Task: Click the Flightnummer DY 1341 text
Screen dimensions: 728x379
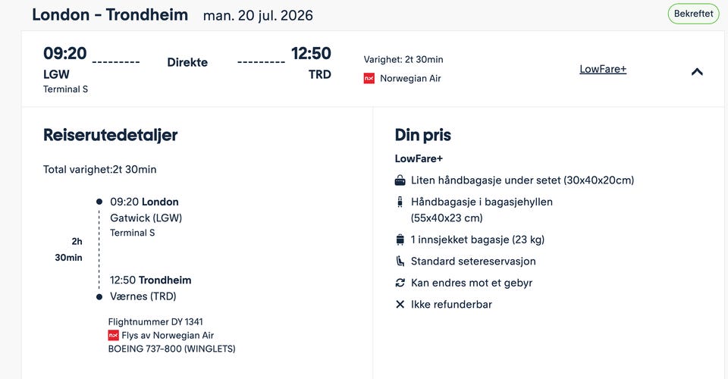Action: pos(155,322)
